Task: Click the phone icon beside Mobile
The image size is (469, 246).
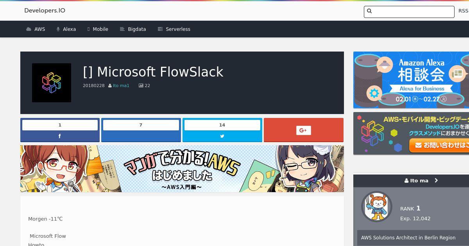Action: (x=88, y=29)
